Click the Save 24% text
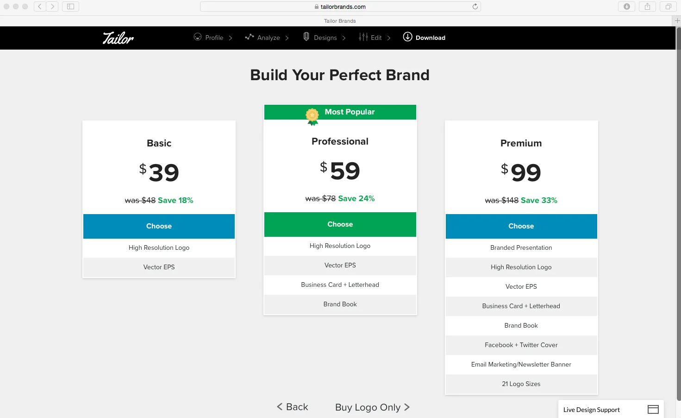 pos(356,198)
